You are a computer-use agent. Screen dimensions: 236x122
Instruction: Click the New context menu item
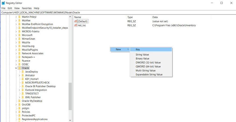pyautogui.click(x=120, y=49)
